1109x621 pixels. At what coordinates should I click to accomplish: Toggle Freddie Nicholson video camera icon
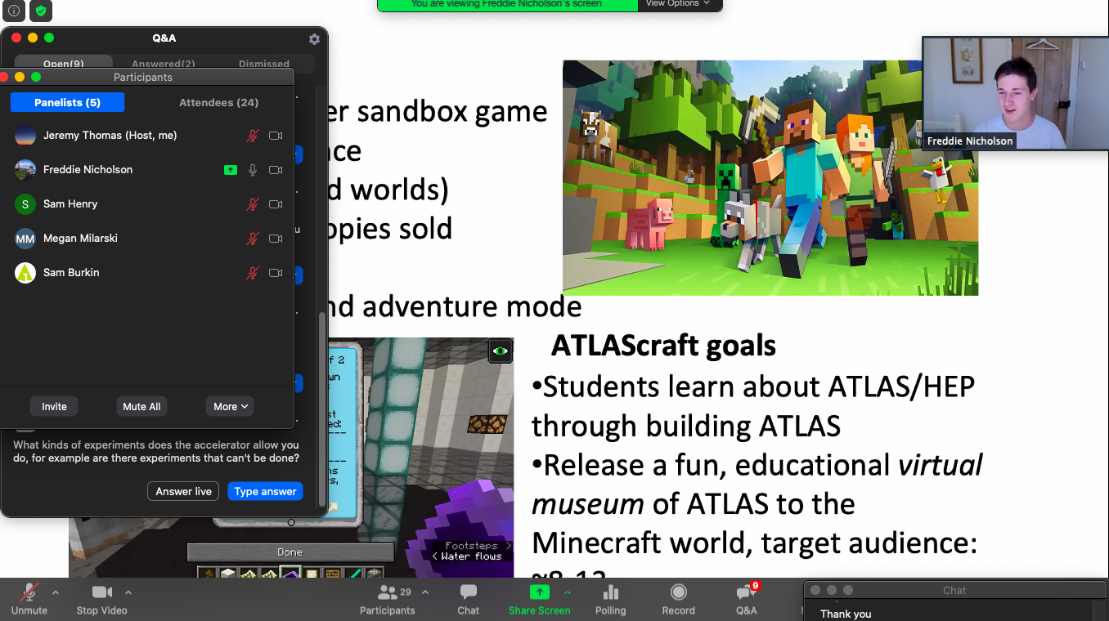[276, 170]
